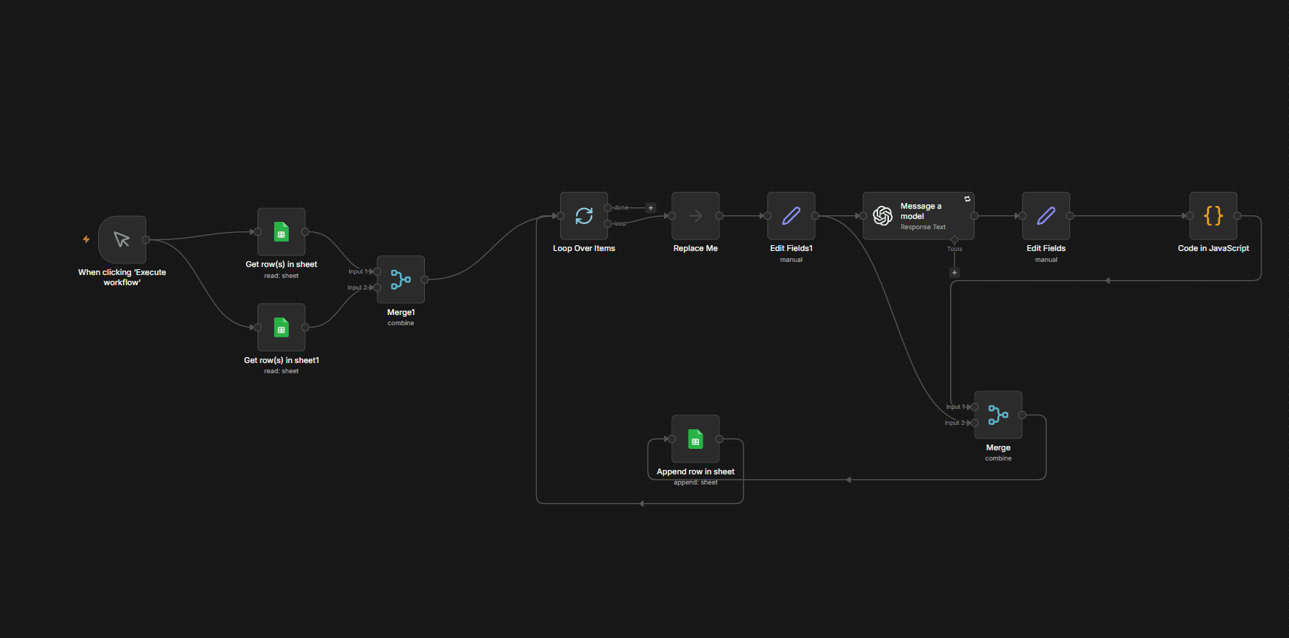Select the "Get row(s) in sheet1" label
1289x638 pixels.
point(282,360)
